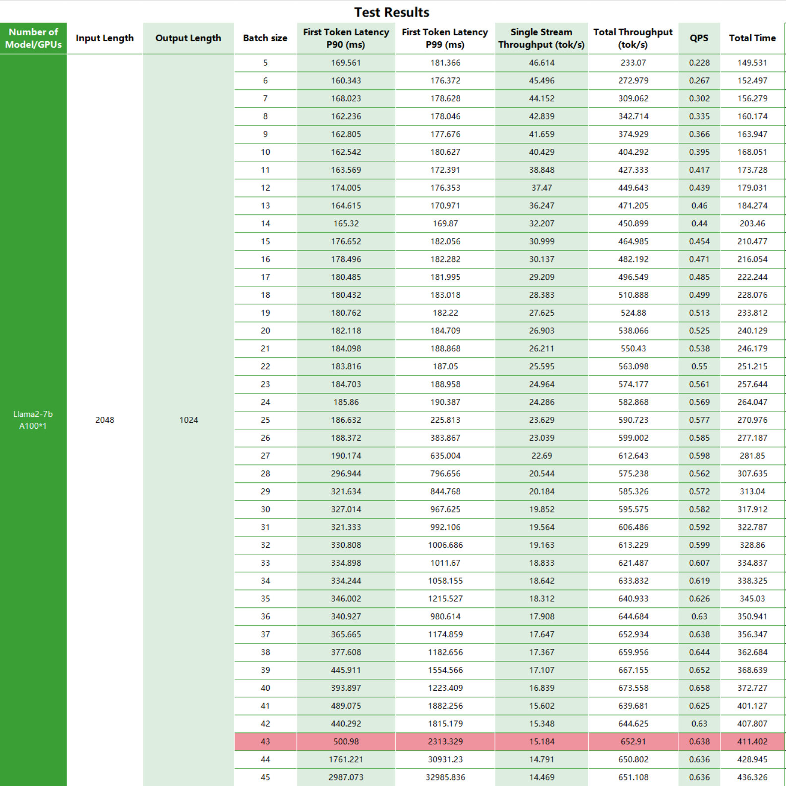Select P90 latency value "489.075"
This screenshot has width=786, height=786.
[x=346, y=706]
